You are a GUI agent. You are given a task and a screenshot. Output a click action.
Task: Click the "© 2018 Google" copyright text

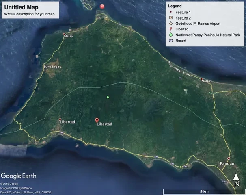click(9, 184)
